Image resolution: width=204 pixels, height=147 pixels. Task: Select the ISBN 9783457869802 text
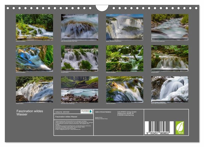pos(103,112)
